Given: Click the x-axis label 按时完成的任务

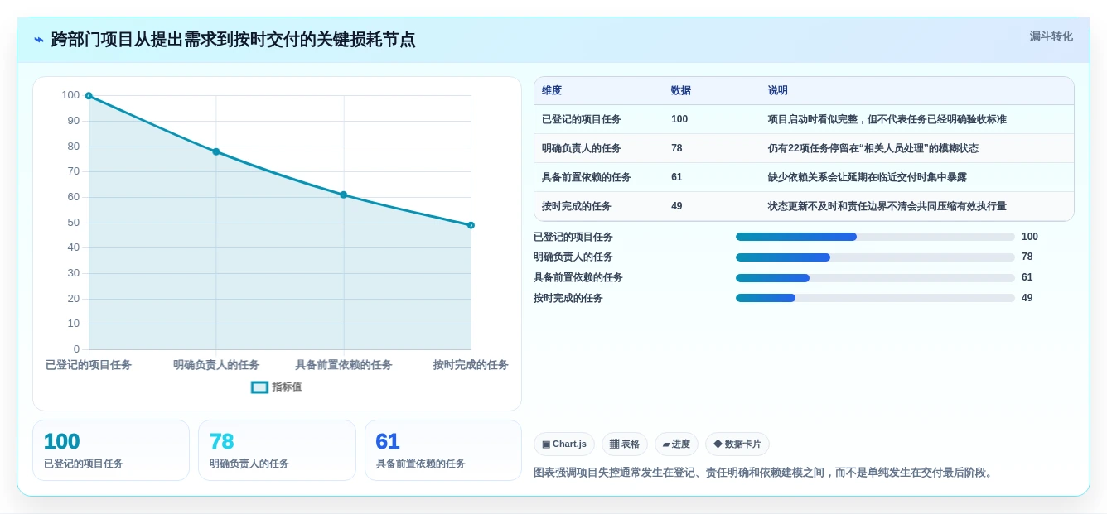Looking at the screenshot, I should 471,365.
